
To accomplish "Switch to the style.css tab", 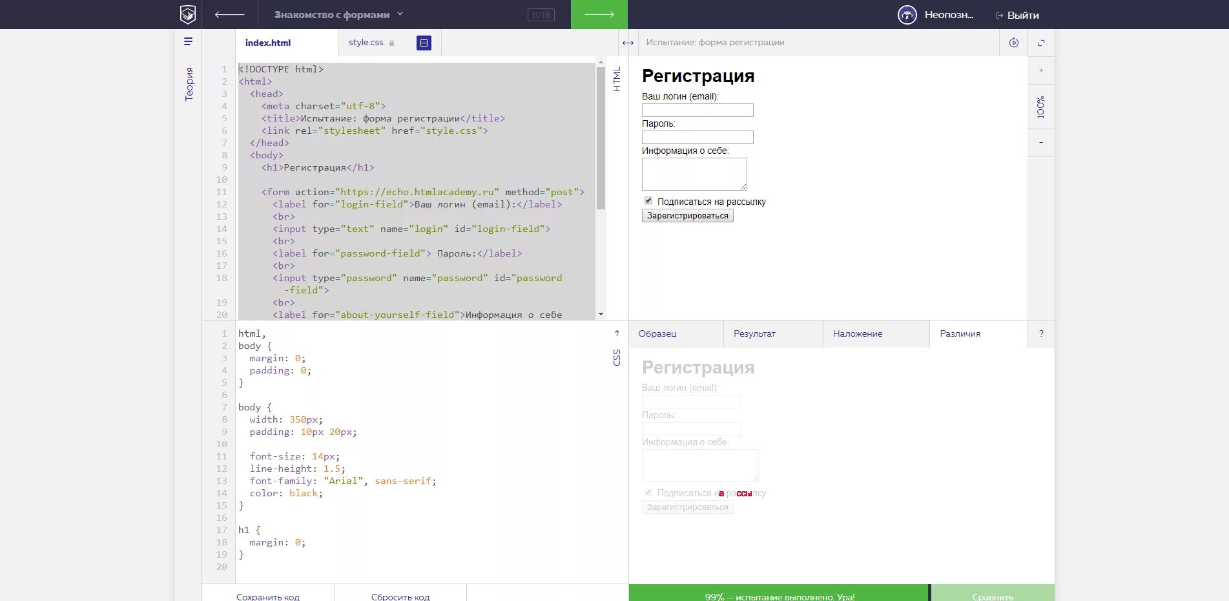I will pos(366,43).
